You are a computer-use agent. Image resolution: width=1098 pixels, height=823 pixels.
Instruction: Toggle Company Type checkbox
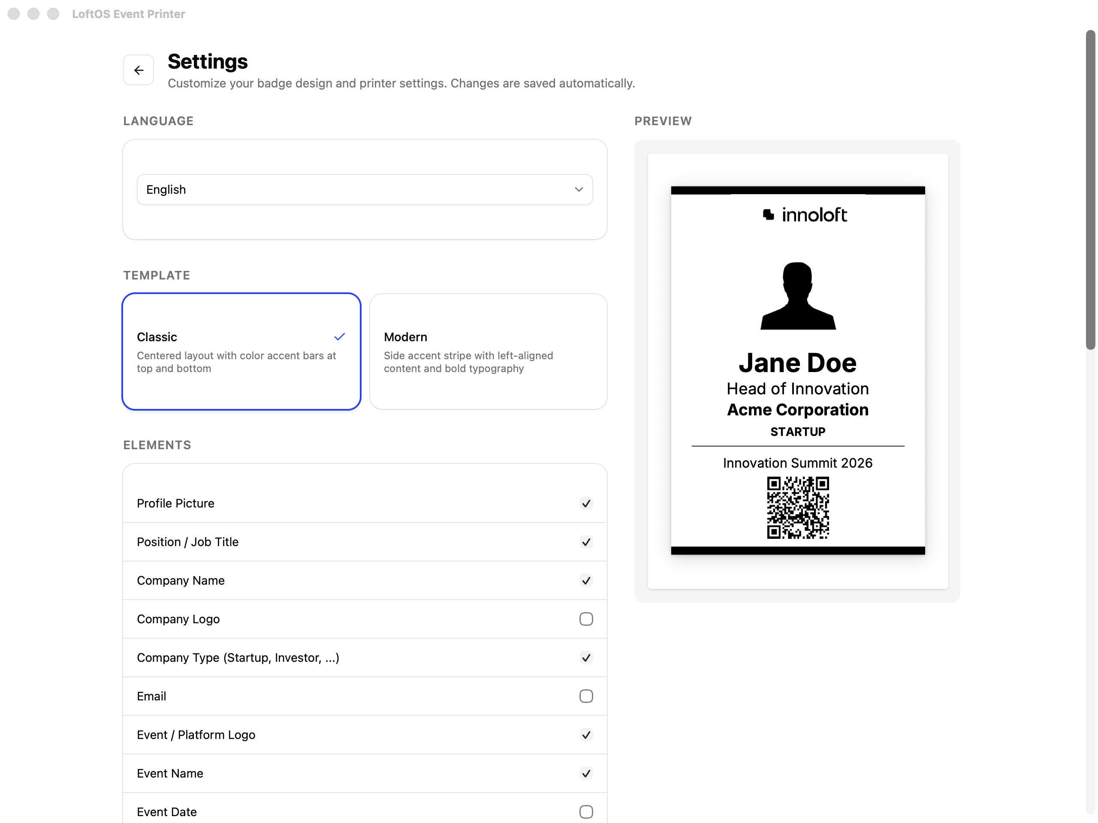(586, 658)
